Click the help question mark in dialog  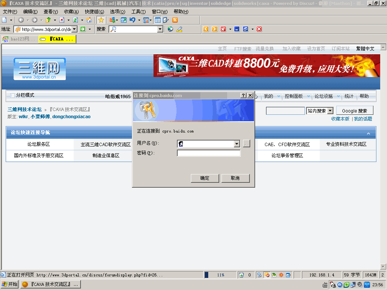pyautogui.click(x=243, y=96)
